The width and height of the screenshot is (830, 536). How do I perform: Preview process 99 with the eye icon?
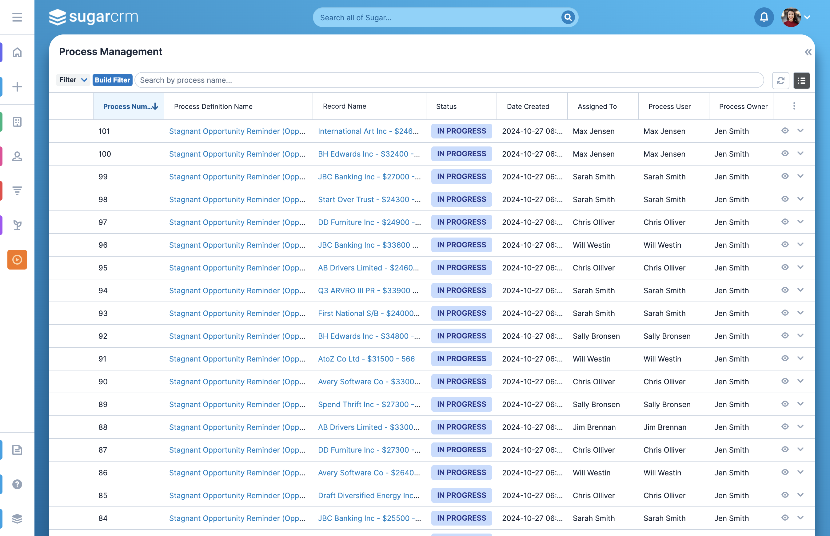pyautogui.click(x=785, y=176)
